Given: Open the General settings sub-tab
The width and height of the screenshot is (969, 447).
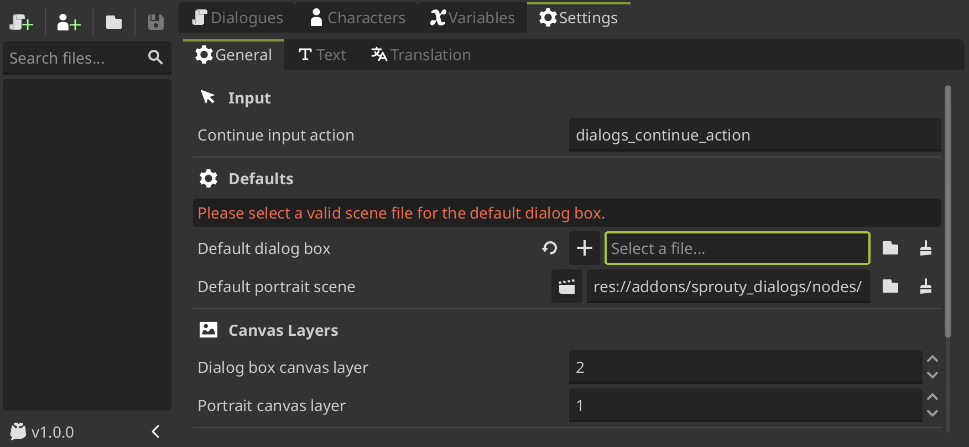Looking at the screenshot, I should [x=233, y=55].
